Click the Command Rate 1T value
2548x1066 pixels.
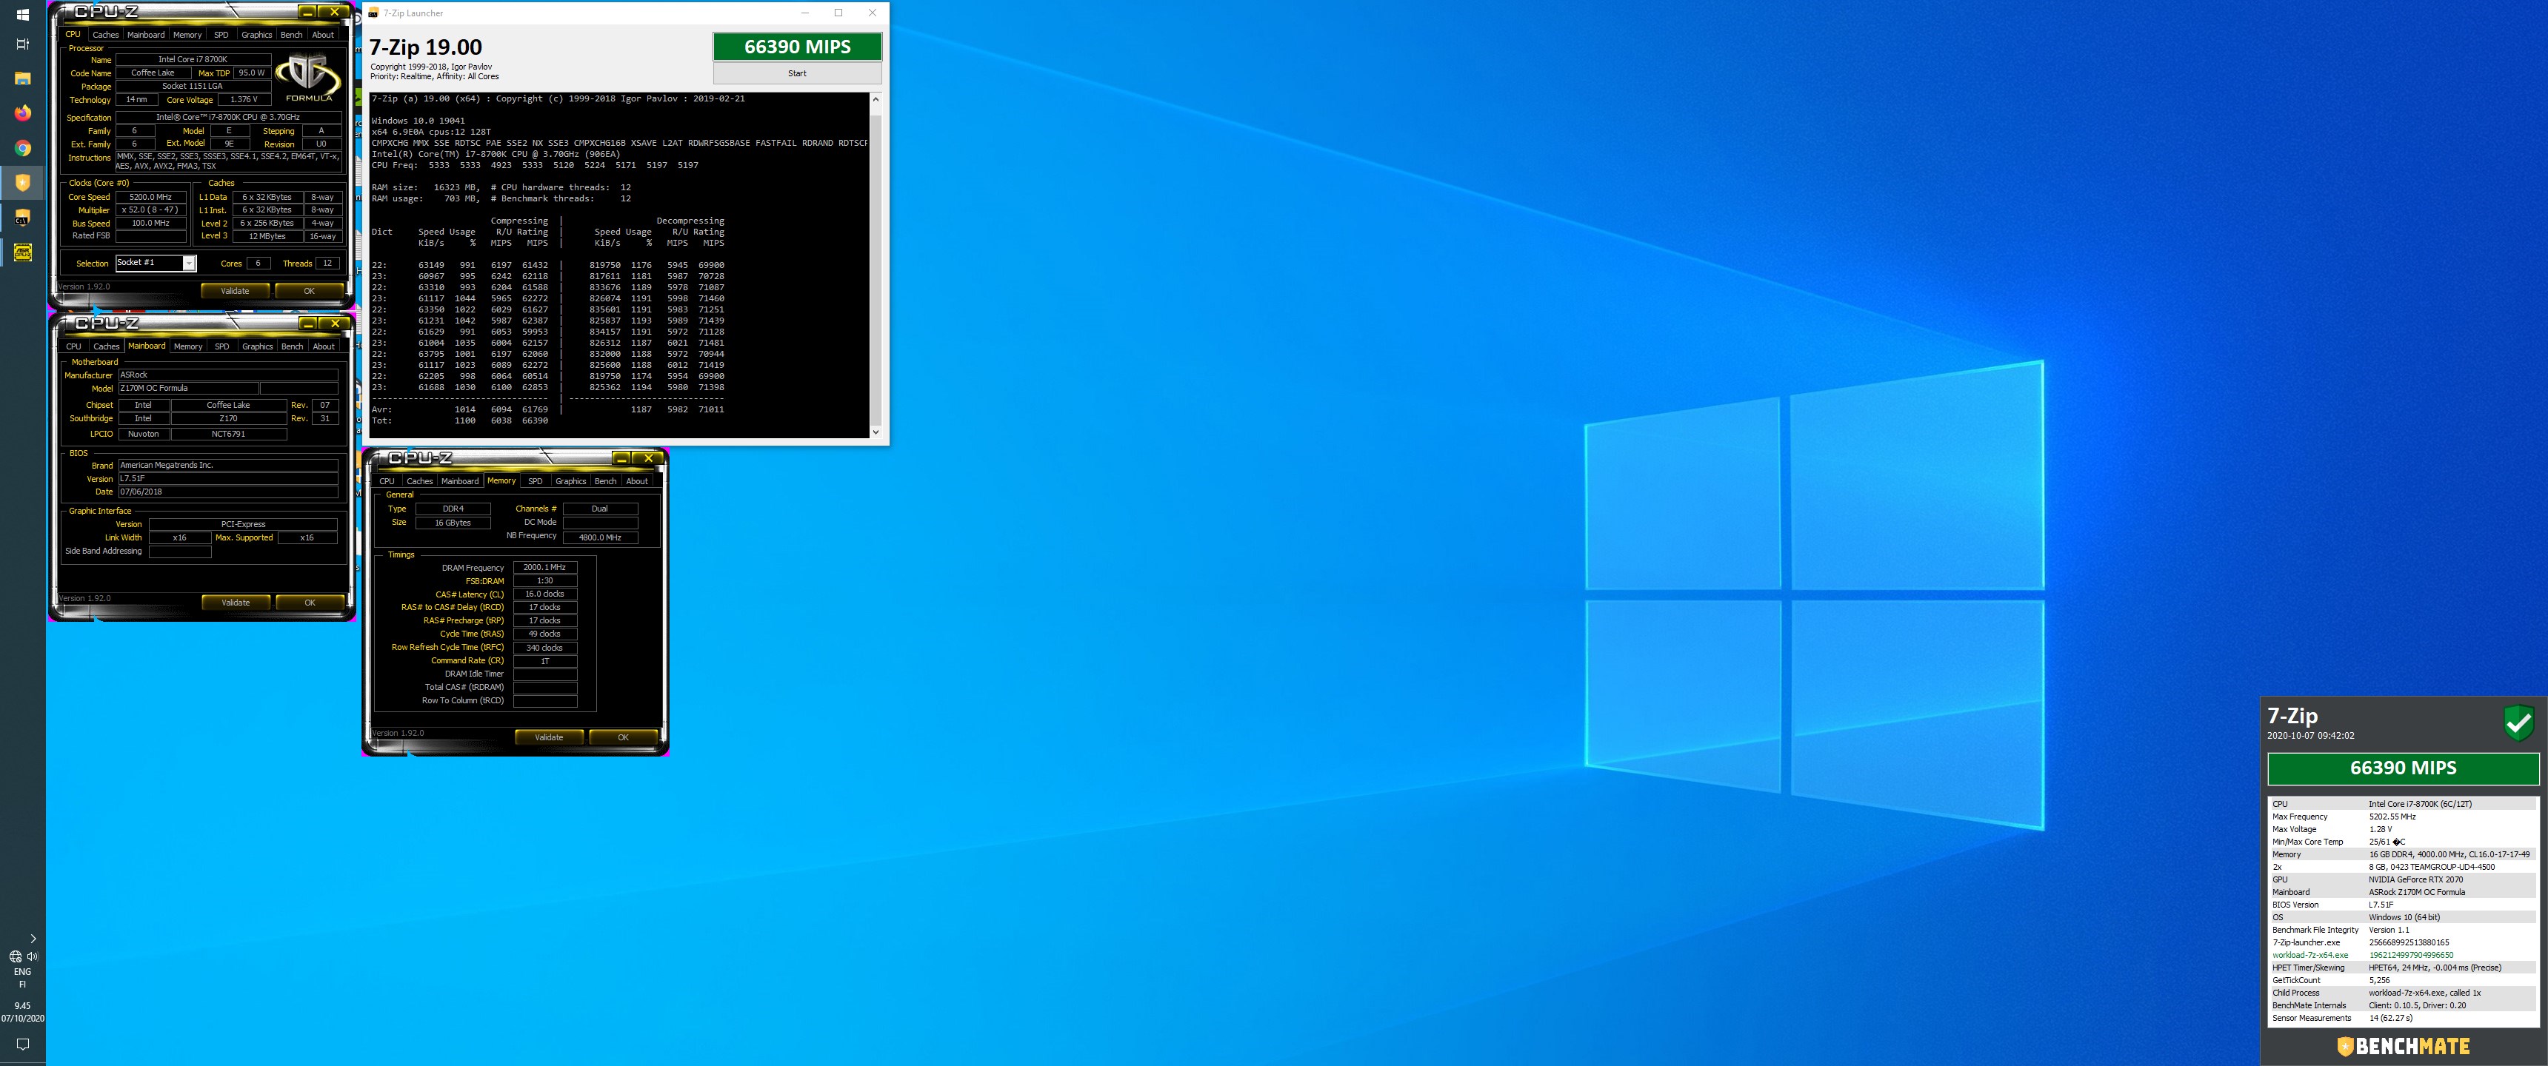click(545, 660)
